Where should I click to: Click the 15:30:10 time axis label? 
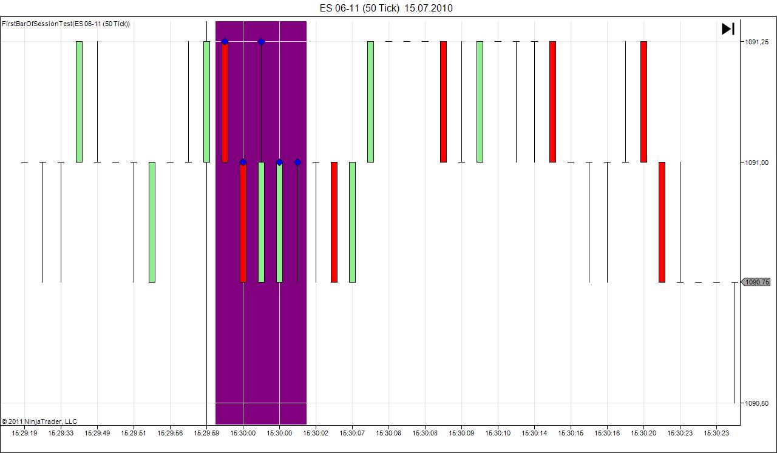[498, 433]
